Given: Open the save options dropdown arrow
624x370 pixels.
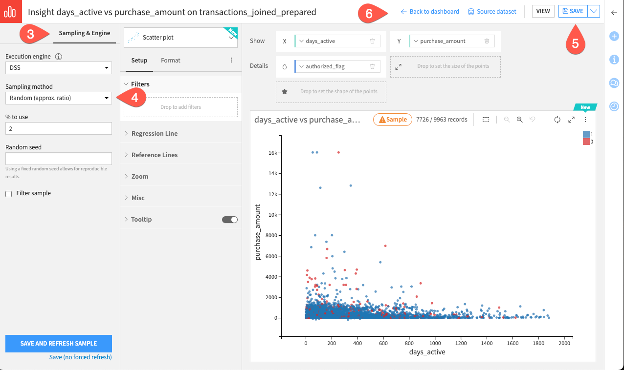Looking at the screenshot, I should coord(593,11).
